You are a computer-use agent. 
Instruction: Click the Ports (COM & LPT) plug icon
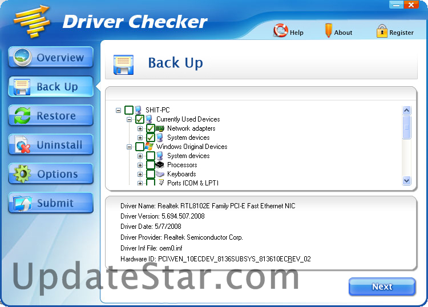(161, 183)
